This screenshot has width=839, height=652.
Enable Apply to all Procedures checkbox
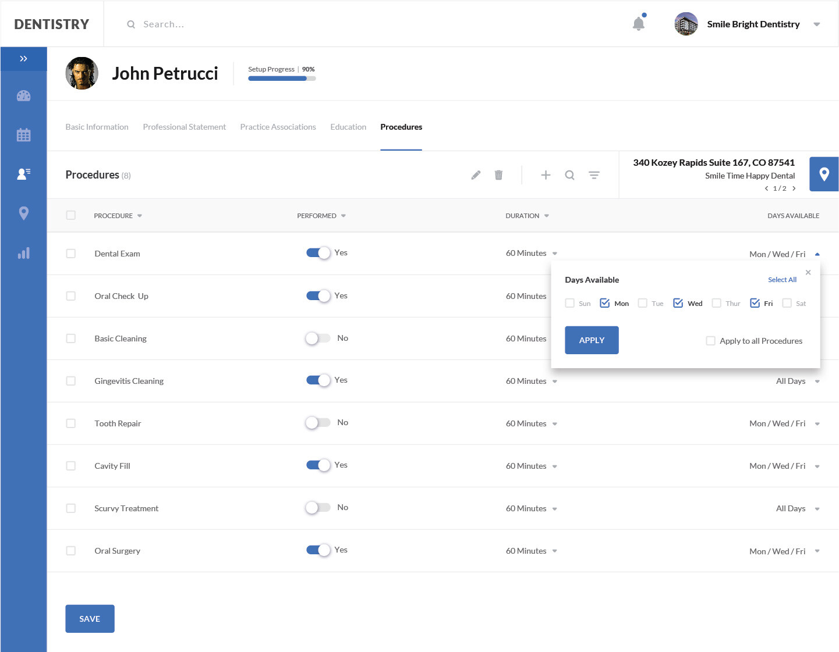point(710,341)
